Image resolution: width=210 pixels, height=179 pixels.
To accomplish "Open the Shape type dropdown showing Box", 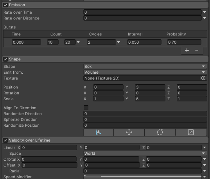I will [x=145, y=66].
